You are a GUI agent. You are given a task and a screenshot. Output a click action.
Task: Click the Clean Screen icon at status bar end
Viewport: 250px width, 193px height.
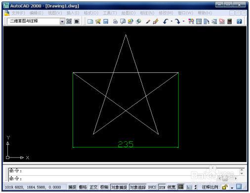(239, 187)
